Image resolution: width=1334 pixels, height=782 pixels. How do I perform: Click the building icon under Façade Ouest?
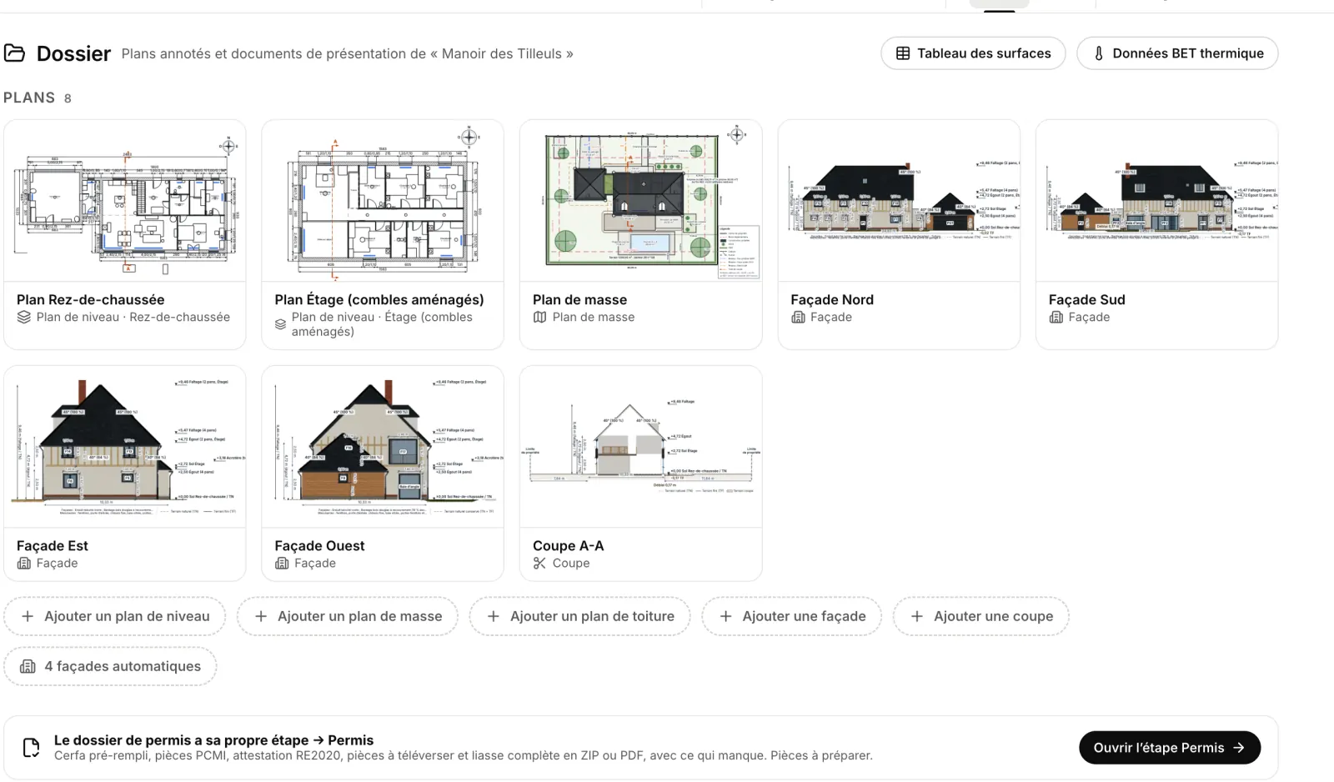282,563
